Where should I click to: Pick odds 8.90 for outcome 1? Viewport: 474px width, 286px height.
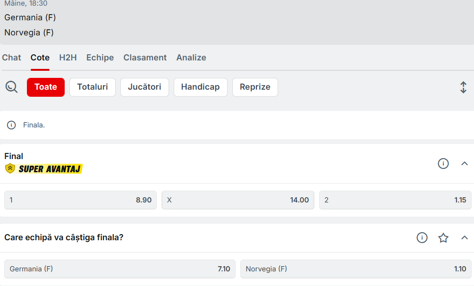[x=80, y=200]
